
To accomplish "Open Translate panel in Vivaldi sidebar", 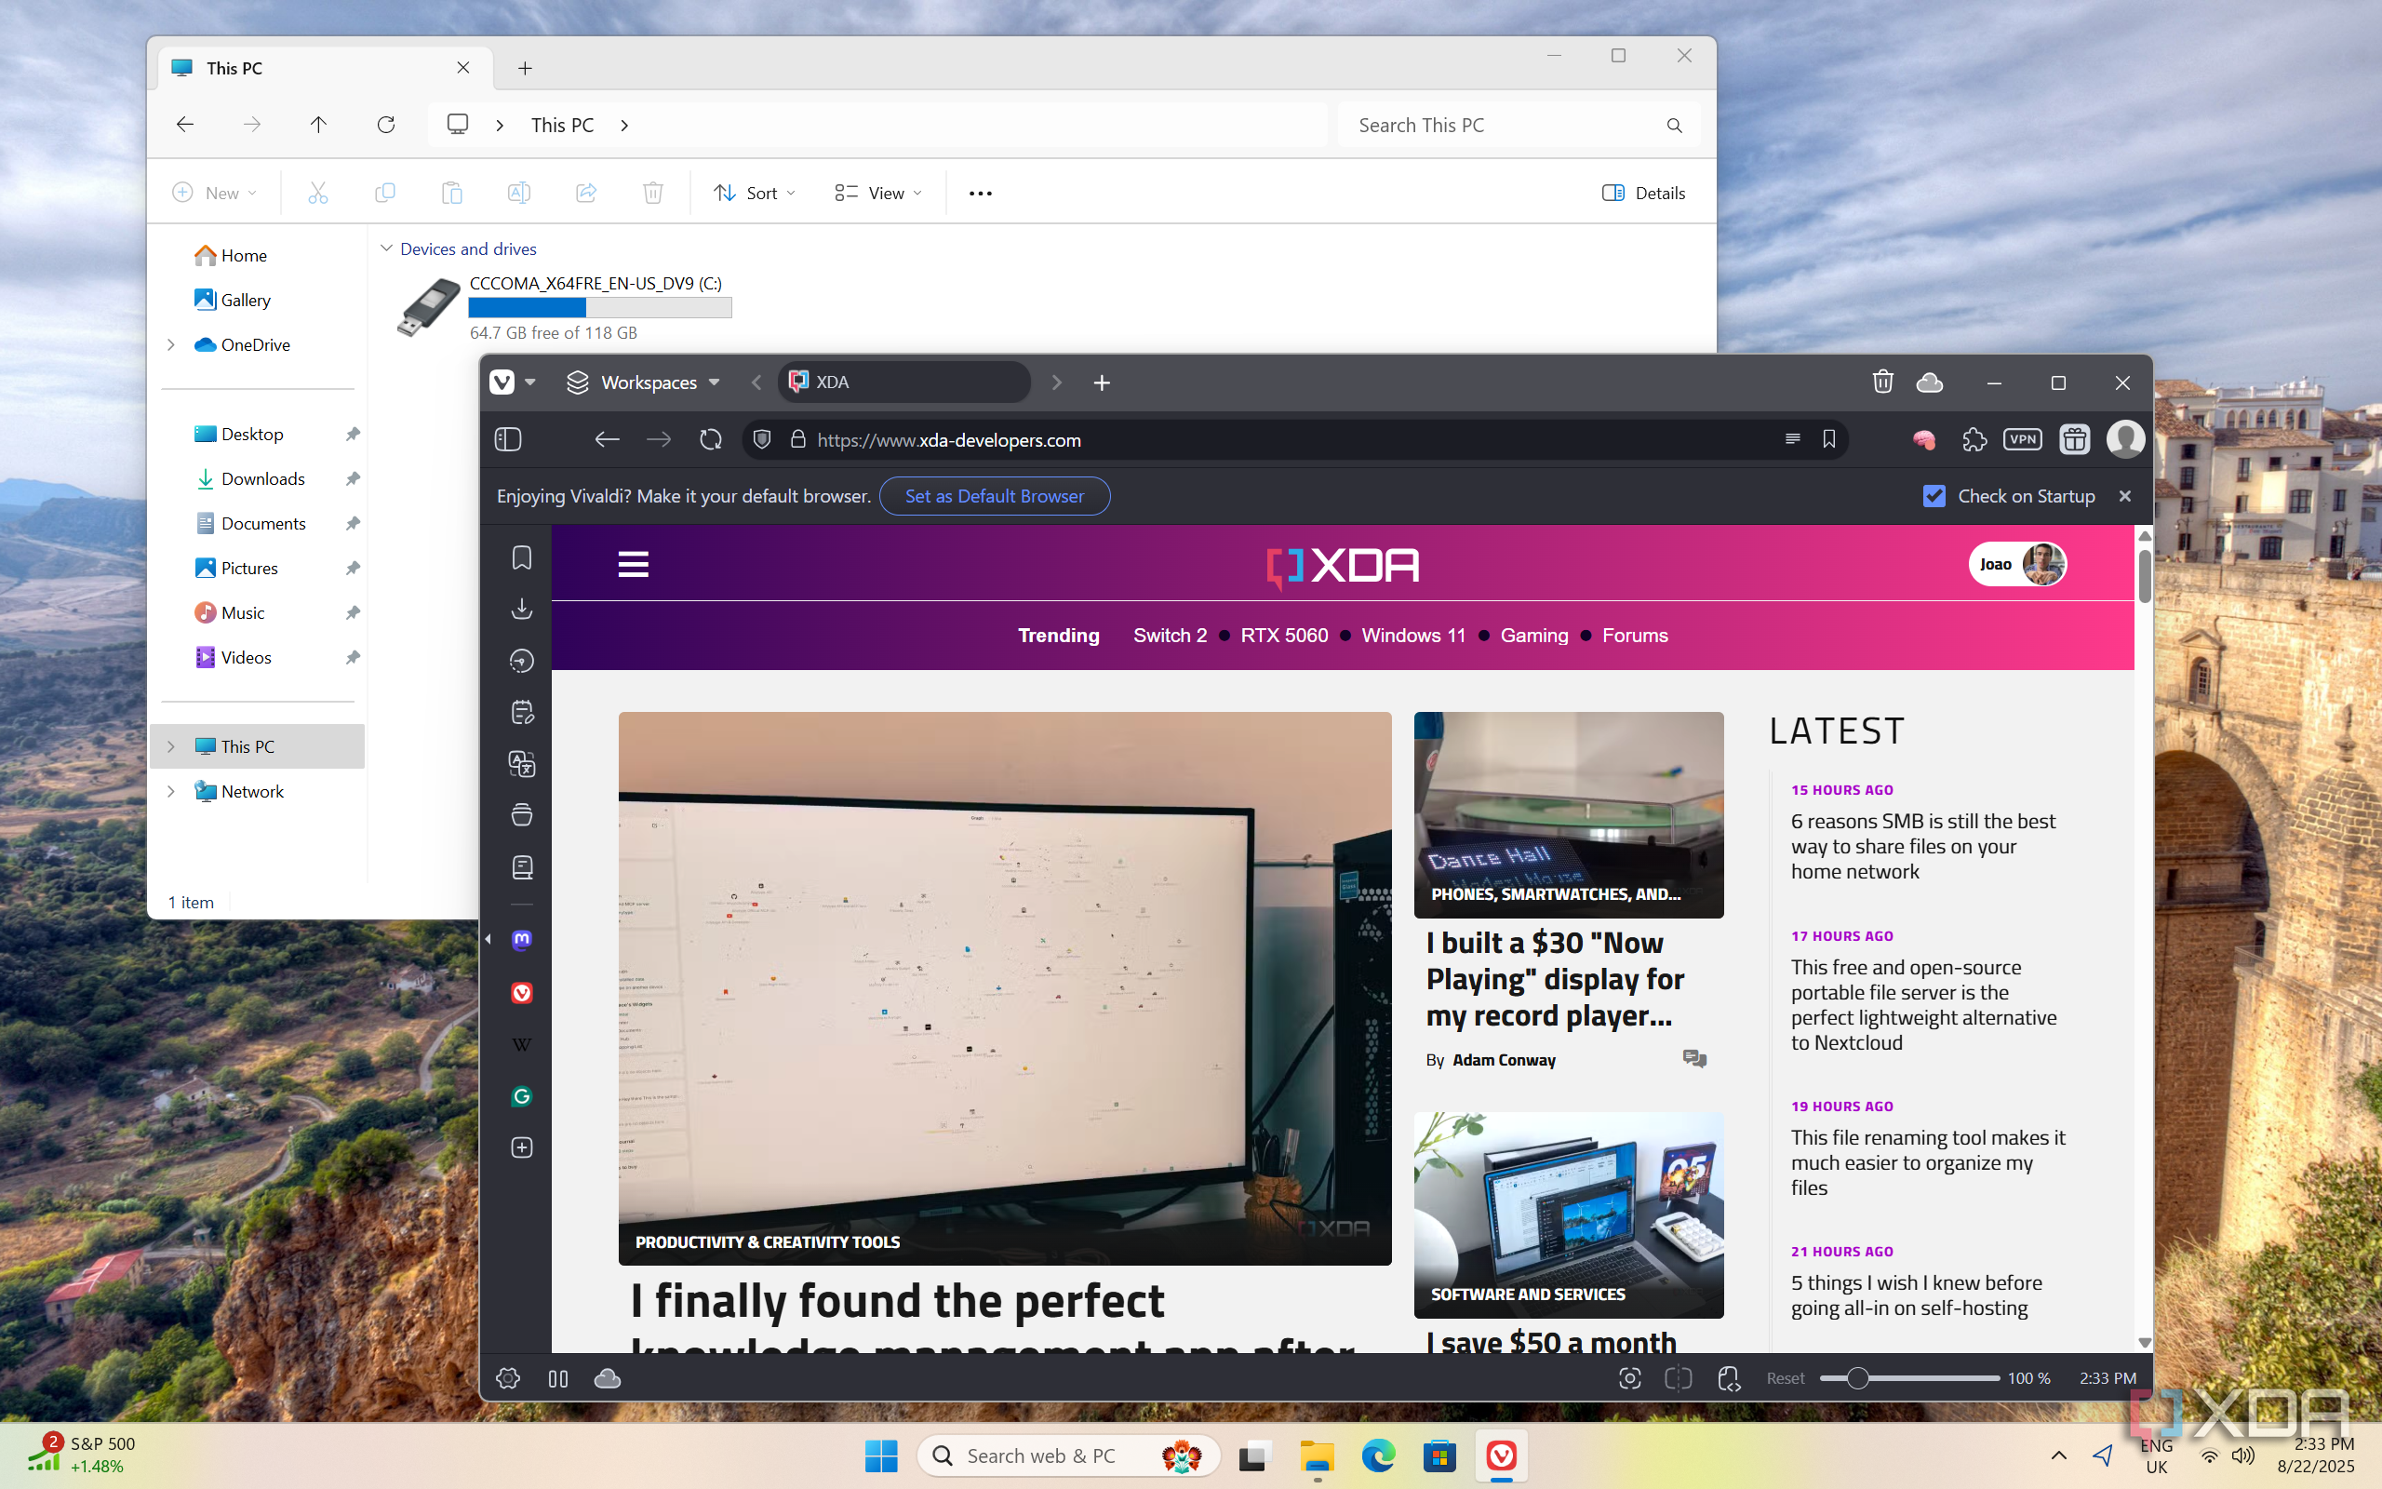I will point(522,763).
